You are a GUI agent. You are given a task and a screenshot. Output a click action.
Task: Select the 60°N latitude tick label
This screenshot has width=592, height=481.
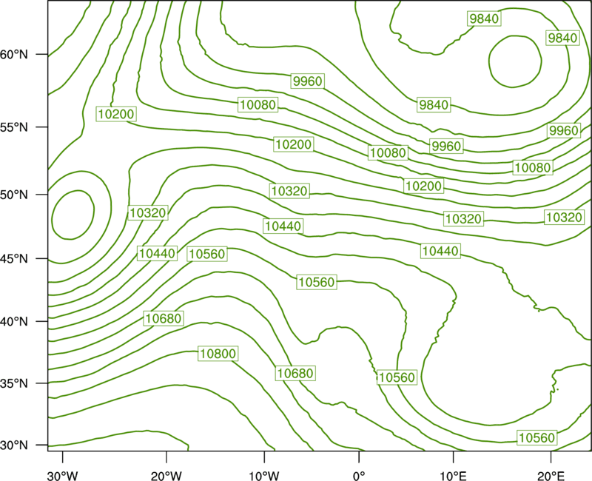pos(14,55)
